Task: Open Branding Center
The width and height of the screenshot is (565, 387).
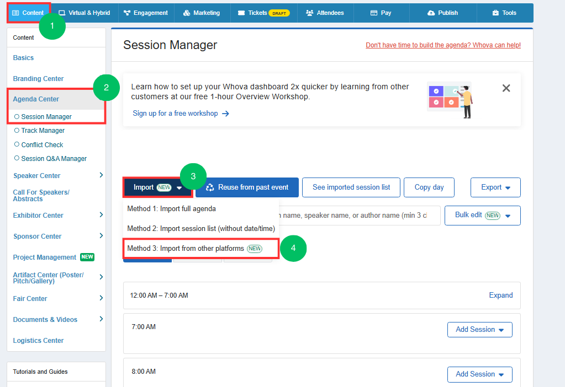Action: (38, 79)
